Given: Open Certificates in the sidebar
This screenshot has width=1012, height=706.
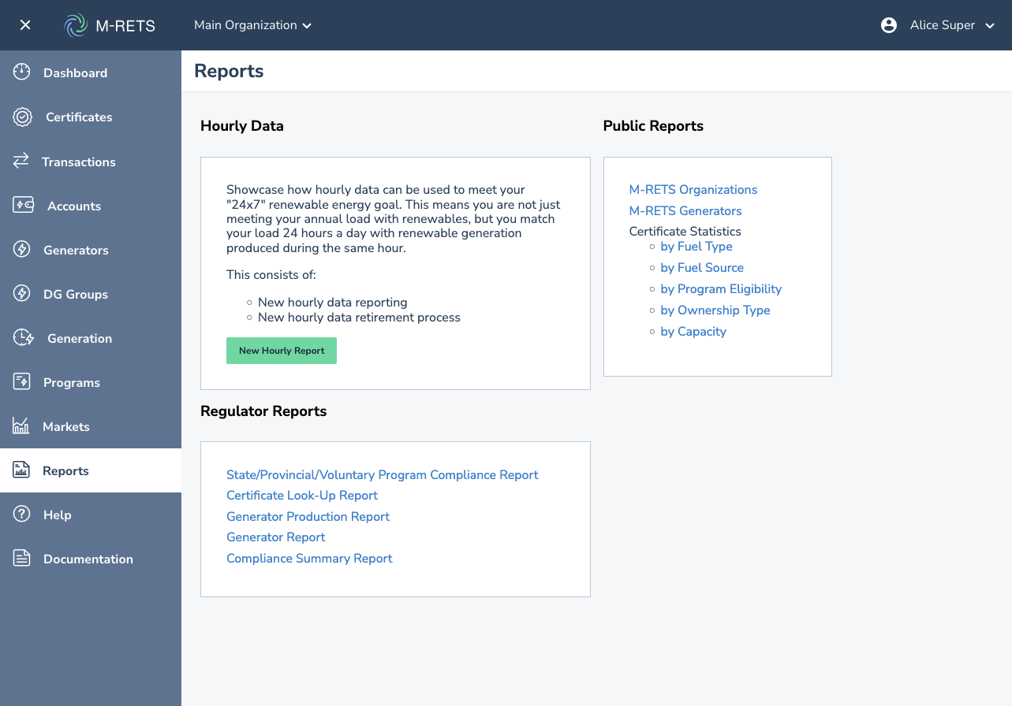Looking at the screenshot, I should coord(91,117).
